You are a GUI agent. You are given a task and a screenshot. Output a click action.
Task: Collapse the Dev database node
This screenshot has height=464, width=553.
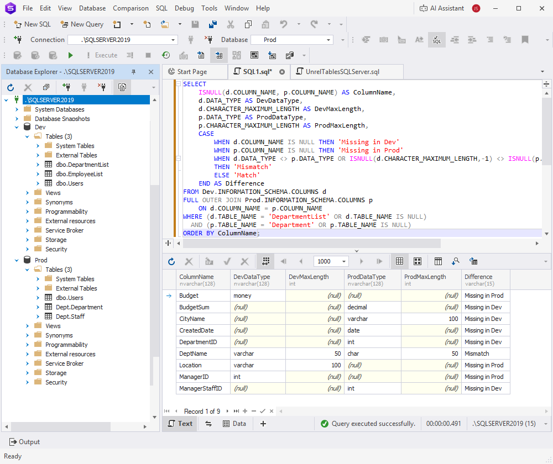tap(16, 126)
